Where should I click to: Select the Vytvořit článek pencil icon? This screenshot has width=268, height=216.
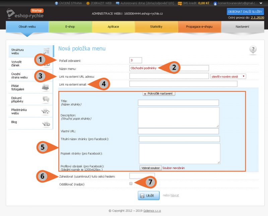tap(47, 65)
